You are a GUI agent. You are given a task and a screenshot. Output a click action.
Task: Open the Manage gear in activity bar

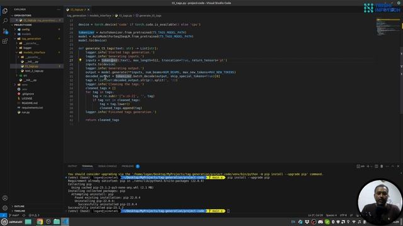click(x=5, y=208)
